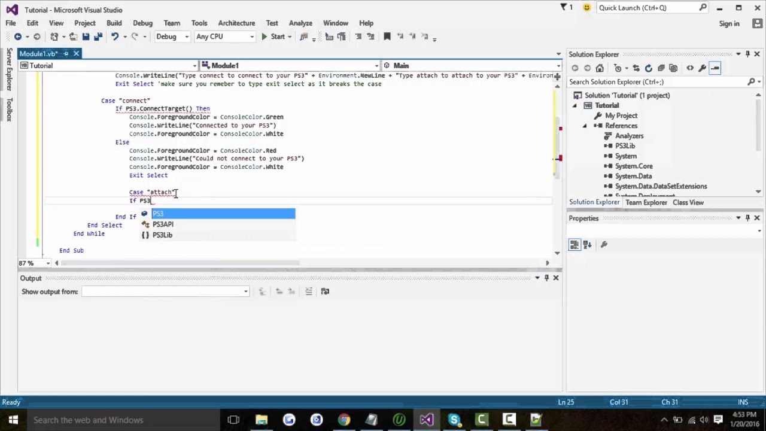Select the My Project node
The image size is (766, 431).
(x=621, y=116)
